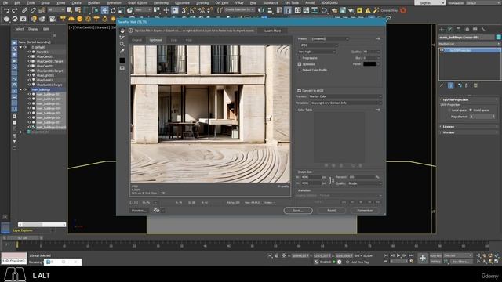Toggle visibility eye of Plane001
The width and height of the screenshot is (502, 282).
tap(30, 52)
